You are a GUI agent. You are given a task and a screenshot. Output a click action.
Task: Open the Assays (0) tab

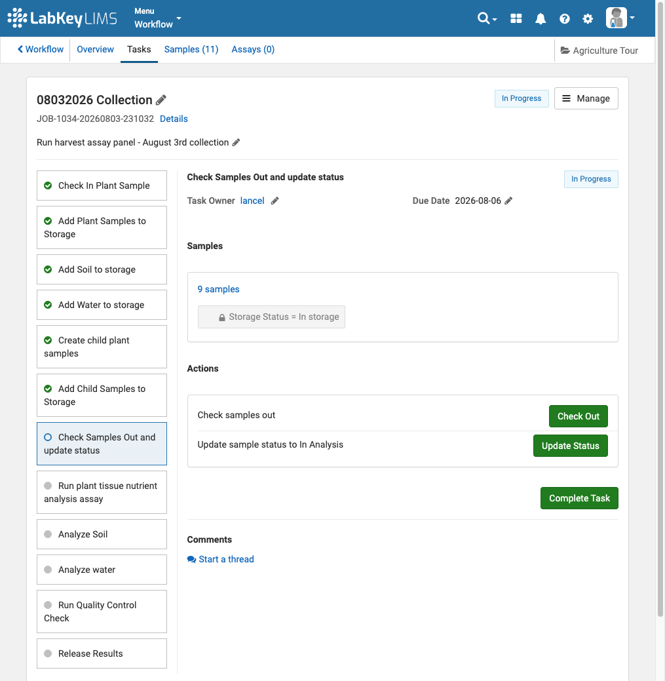pyautogui.click(x=253, y=50)
